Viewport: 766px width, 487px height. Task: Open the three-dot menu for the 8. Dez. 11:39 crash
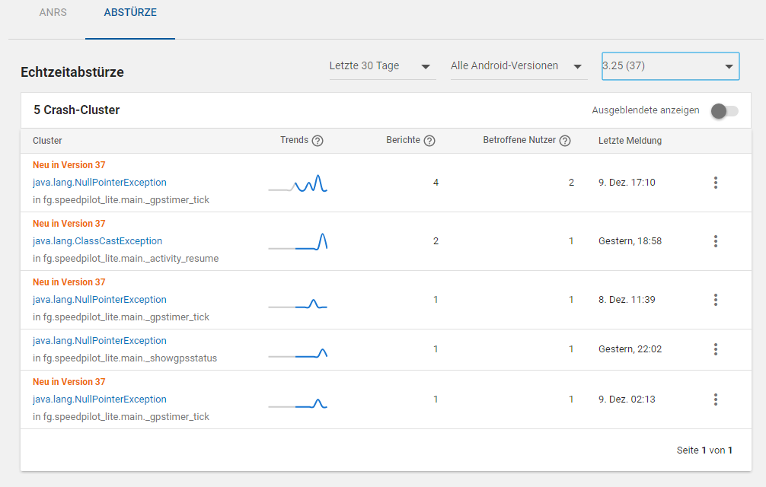pos(716,300)
